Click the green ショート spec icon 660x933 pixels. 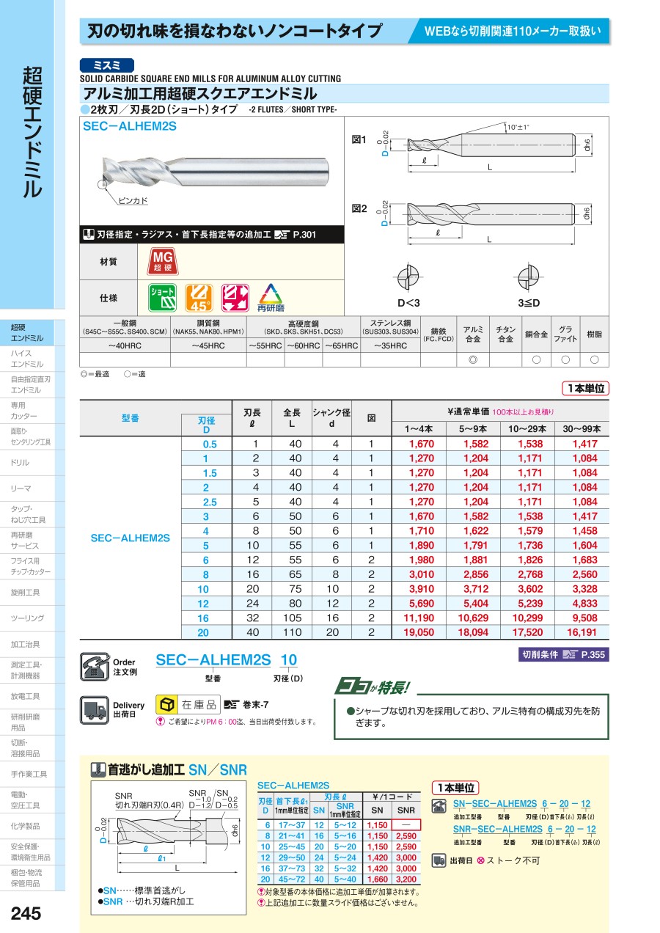pos(163,298)
